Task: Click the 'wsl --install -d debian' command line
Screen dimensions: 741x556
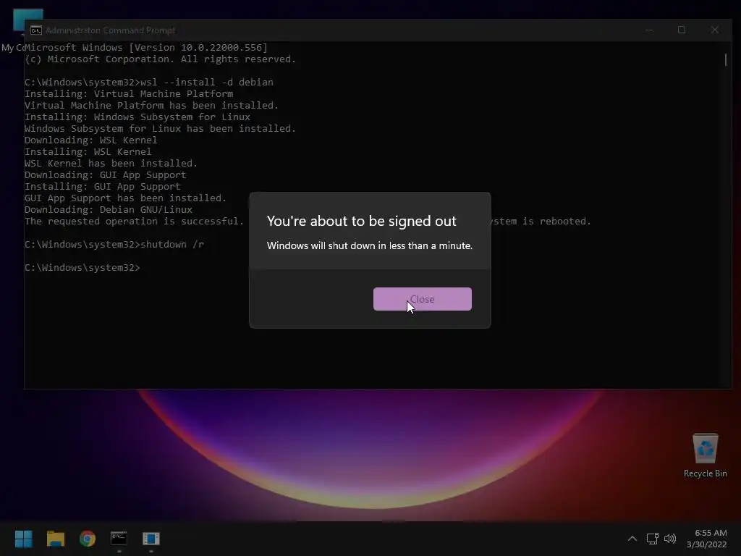Action: coord(149,83)
